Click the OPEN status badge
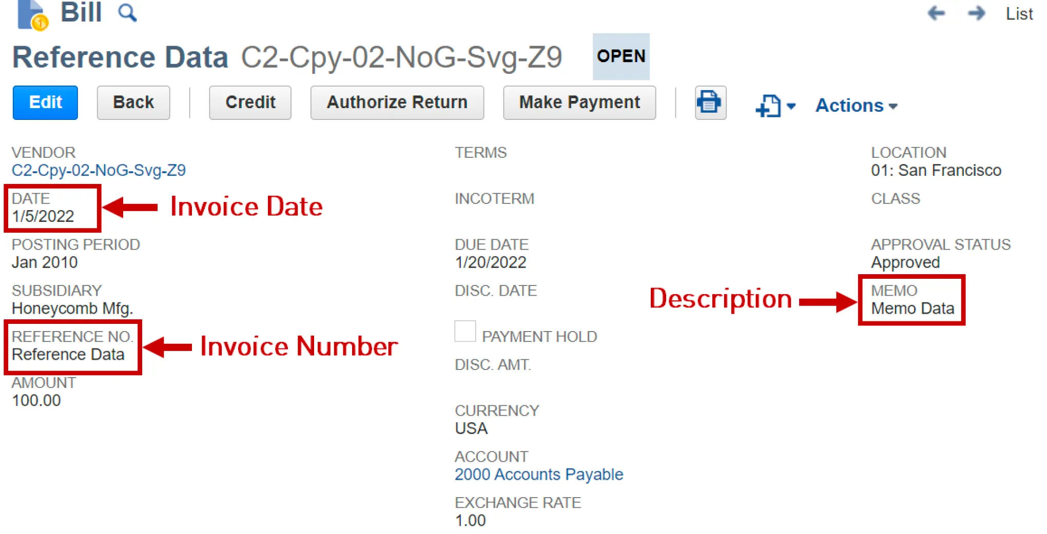Viewport: 1047px width, 534px height. (621, 56)
